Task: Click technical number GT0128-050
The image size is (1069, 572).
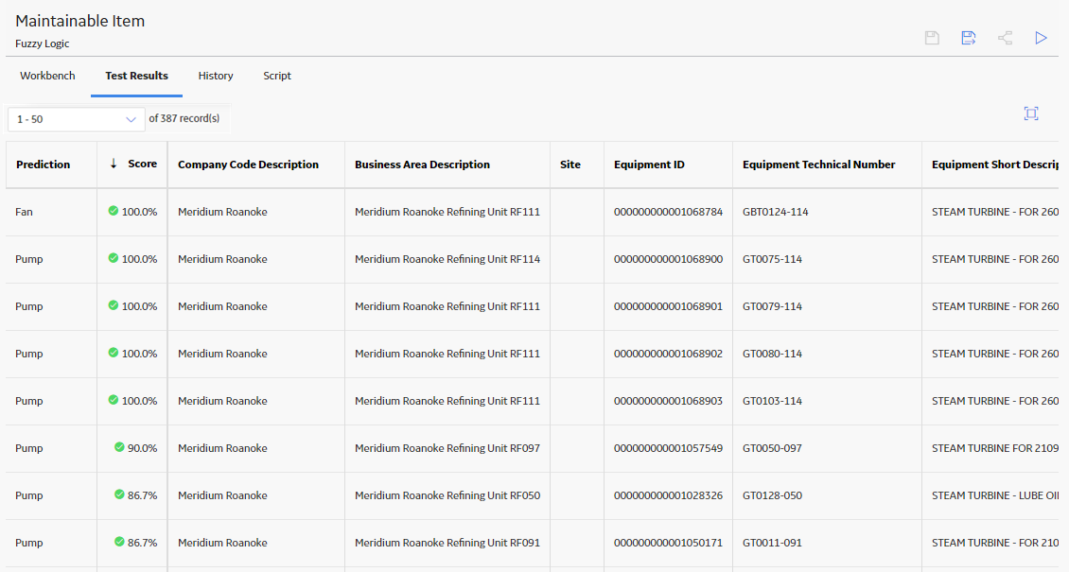Action: tap(773, 495)
